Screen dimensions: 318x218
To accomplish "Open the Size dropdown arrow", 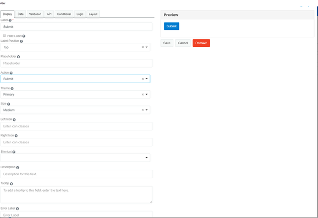I will pos(147,110).
